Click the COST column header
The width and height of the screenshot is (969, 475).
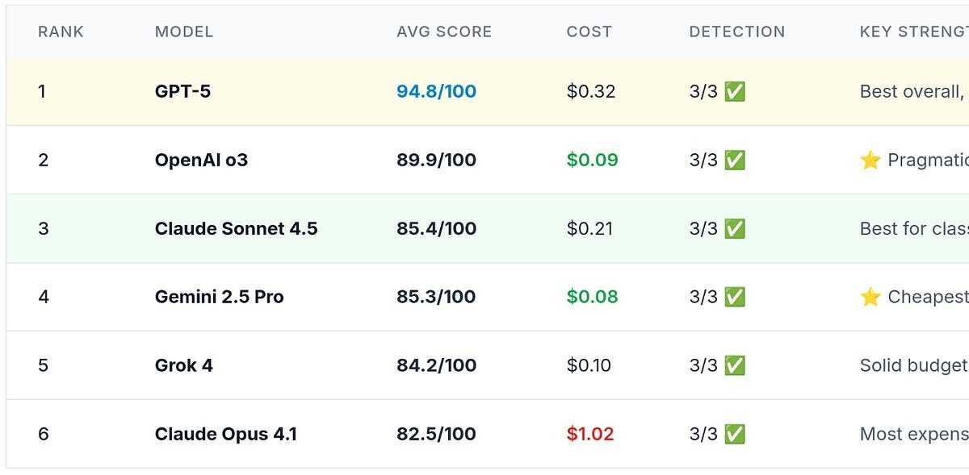589,32
